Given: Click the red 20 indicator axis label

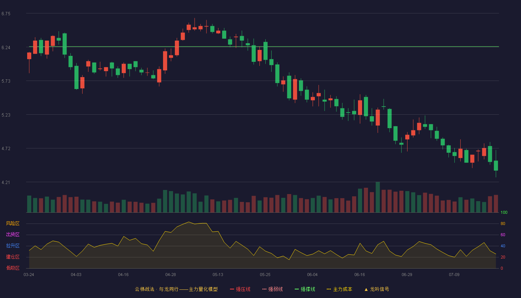Looking at the screenshot, I should 503,257.
